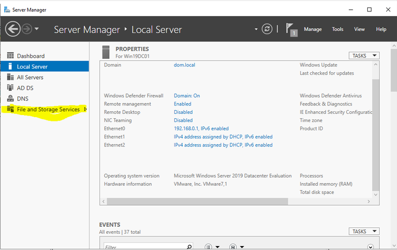397x250 pixels.
Task: Open the notifications flag
Action: point(292,30)
